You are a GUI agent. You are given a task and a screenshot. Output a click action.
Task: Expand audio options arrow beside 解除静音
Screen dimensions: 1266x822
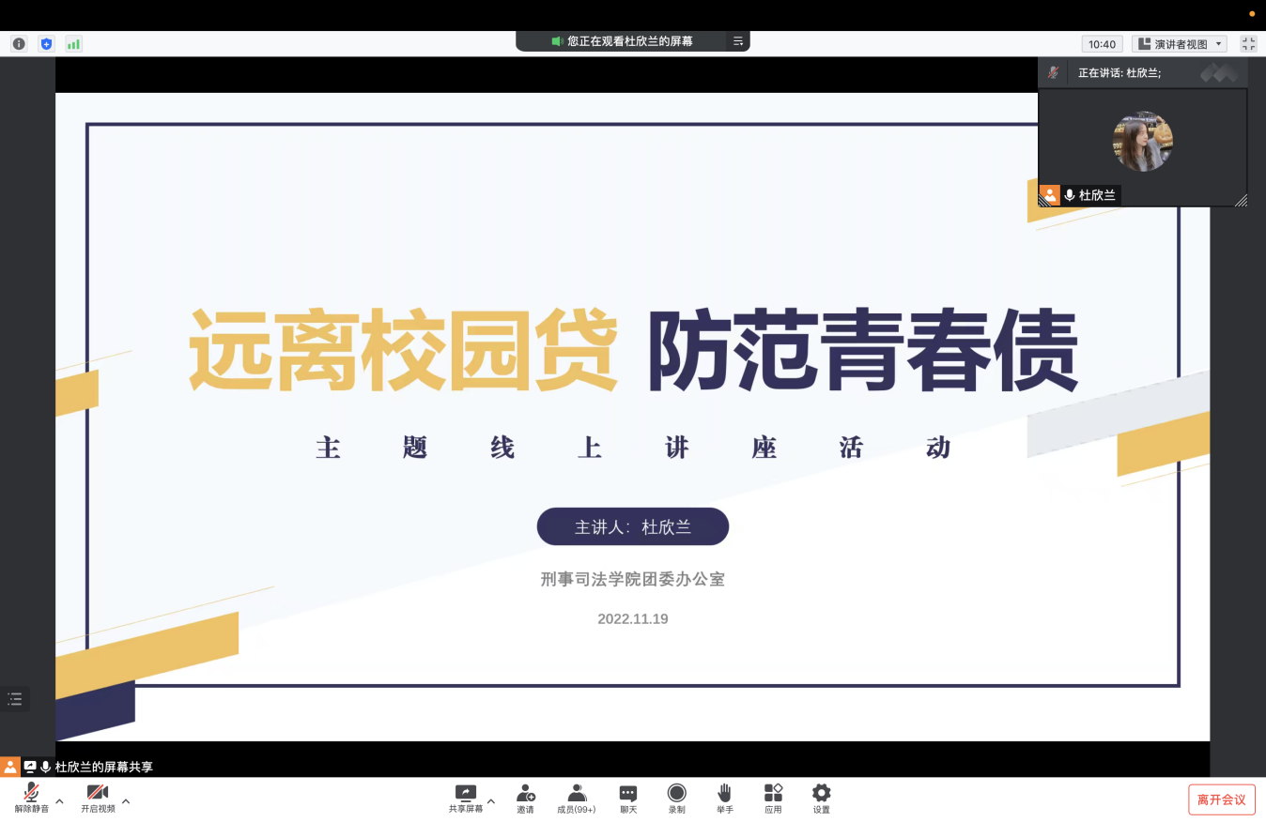(59, 801)
